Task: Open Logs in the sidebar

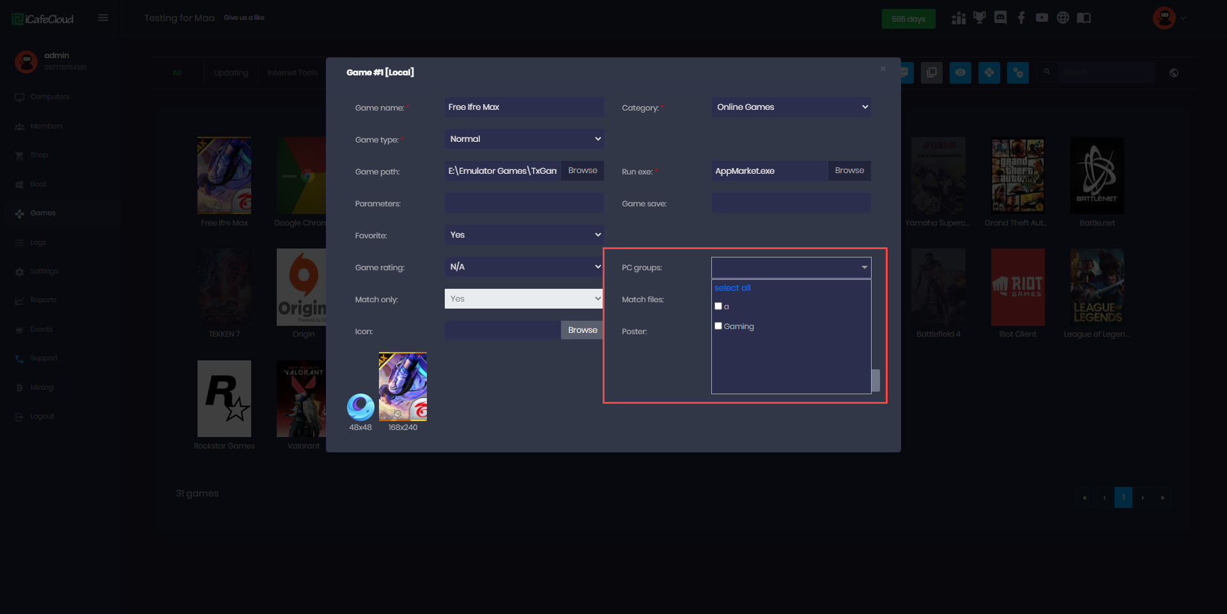Action: click(38, 243)
